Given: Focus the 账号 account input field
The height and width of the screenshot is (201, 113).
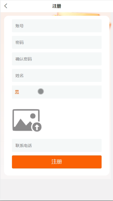Looking at the screenshot, I should point(57,26).
